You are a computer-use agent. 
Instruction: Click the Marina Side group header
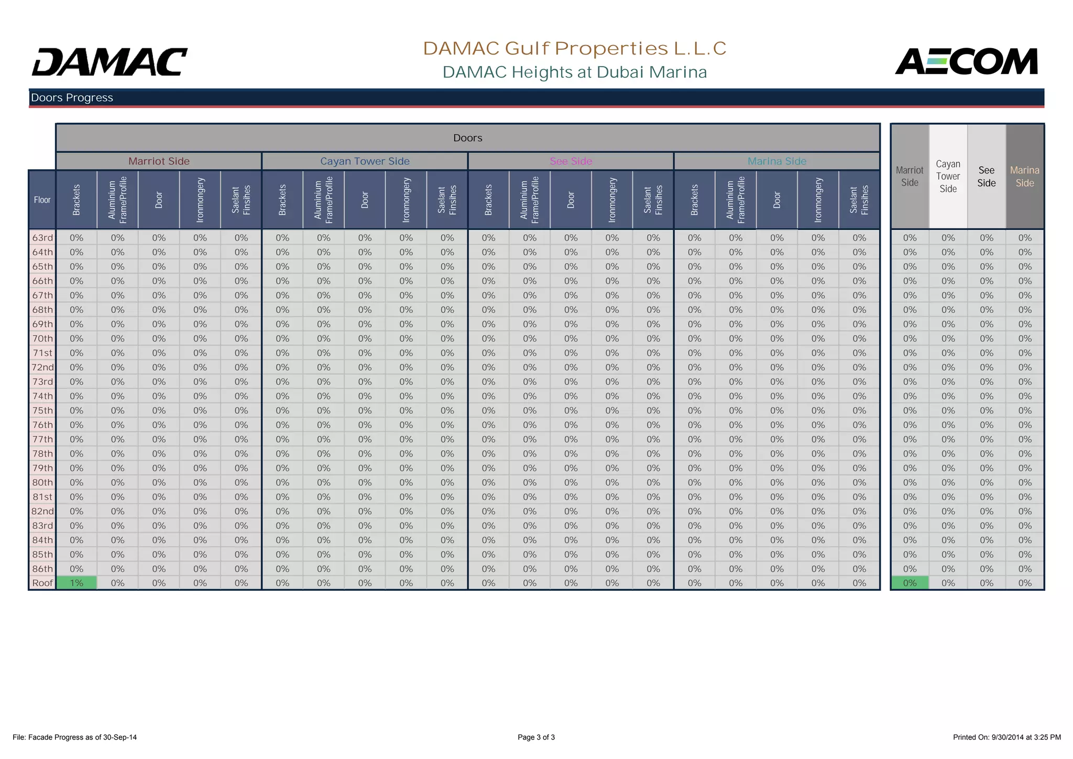point(776,161)
